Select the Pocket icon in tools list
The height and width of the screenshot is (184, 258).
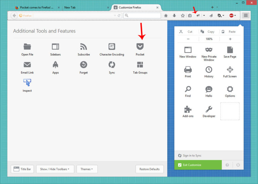(x=140, y=47)
